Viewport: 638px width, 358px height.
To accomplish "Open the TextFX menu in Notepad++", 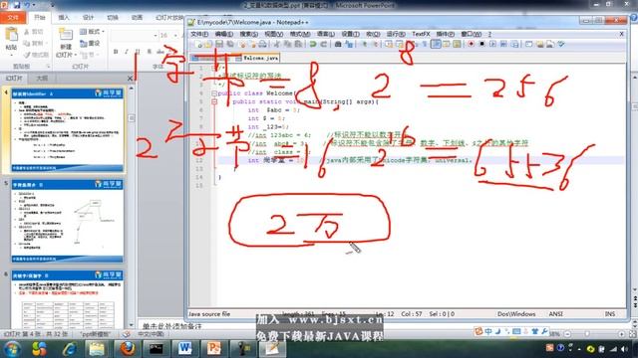I will [421, 34].
